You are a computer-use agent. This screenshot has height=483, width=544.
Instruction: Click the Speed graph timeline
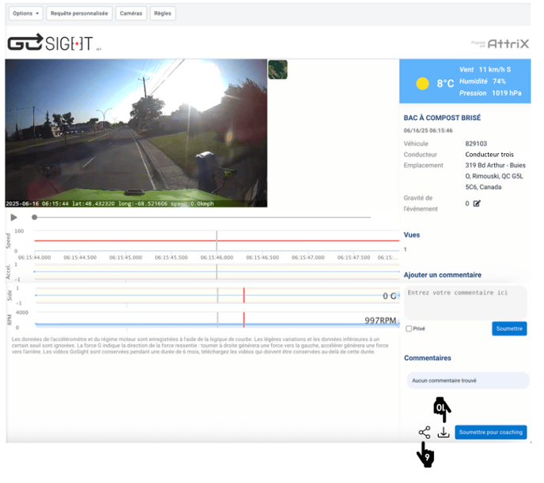click(217, 241)
